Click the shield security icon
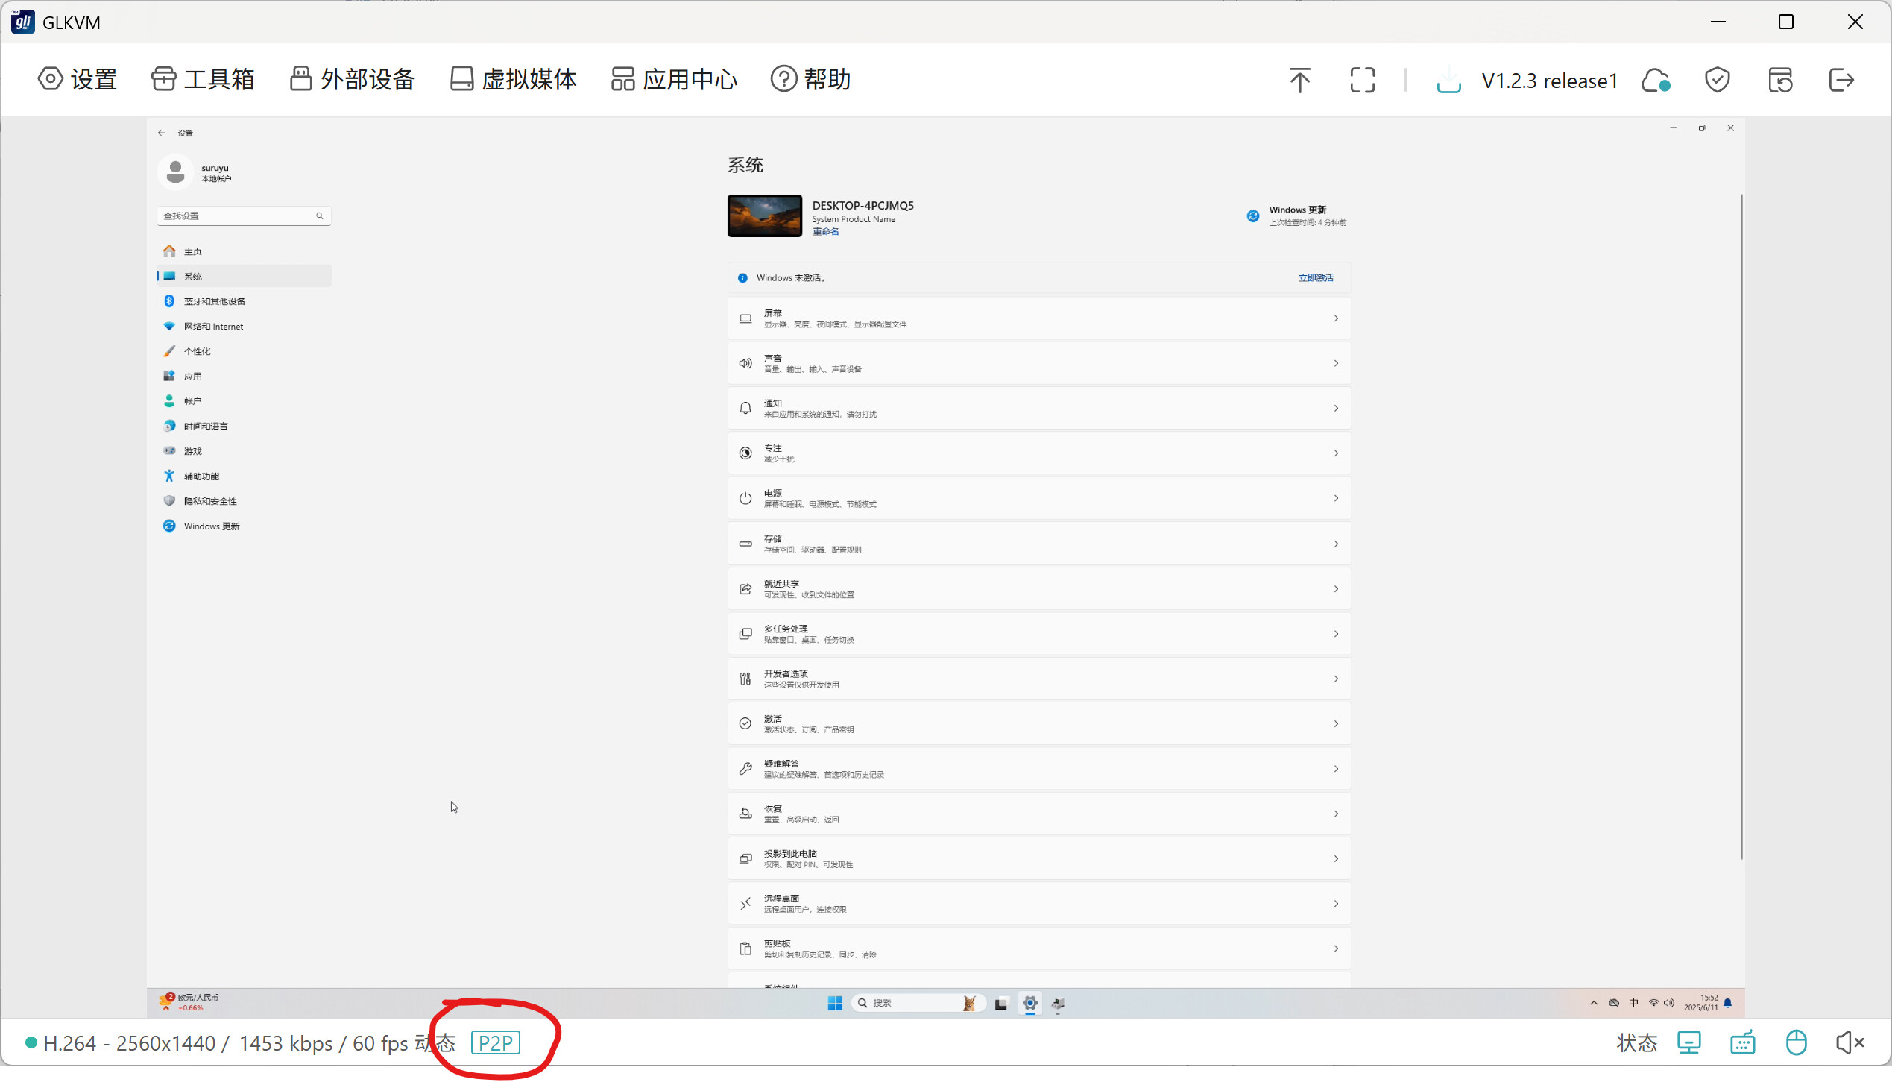Viewport: 1892px width, 1082px height. pos(1717,80)
